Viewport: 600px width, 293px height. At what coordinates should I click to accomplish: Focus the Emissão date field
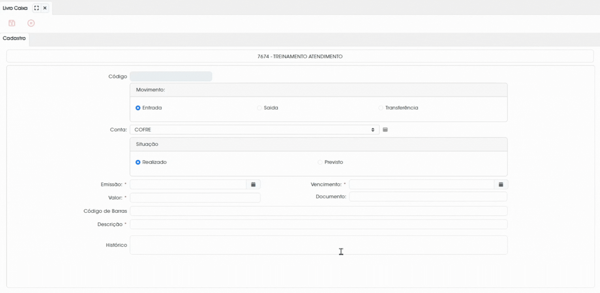coord(188,184)
